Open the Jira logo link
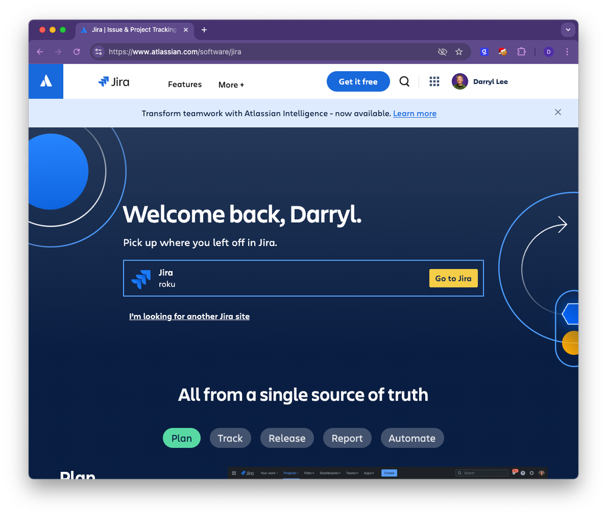This screenshot has width=607, height=517. [x=114, y=82]
